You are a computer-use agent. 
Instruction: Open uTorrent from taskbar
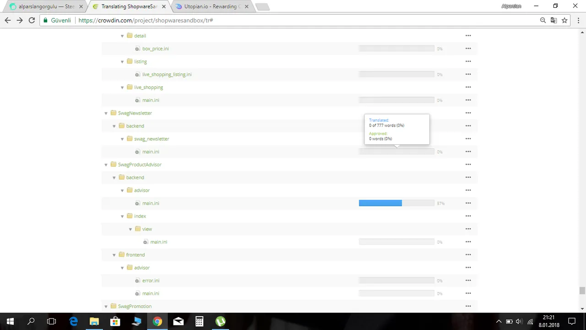[220, 321]
